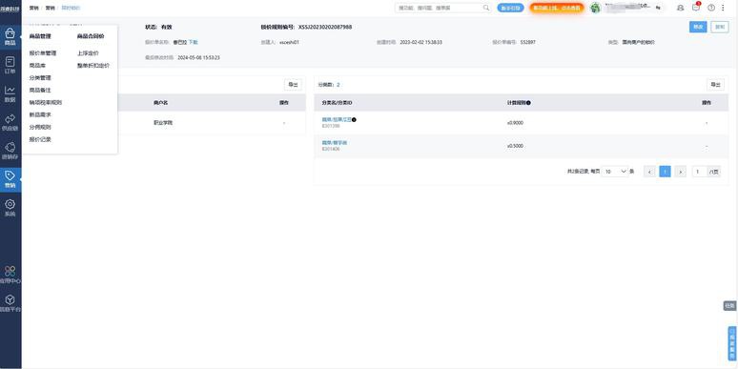Click the quotation number value 552897

click(527, 42)
